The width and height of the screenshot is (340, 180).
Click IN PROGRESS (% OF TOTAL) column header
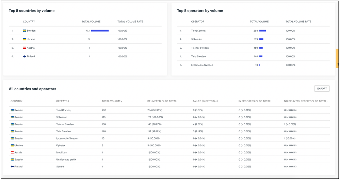255,101
